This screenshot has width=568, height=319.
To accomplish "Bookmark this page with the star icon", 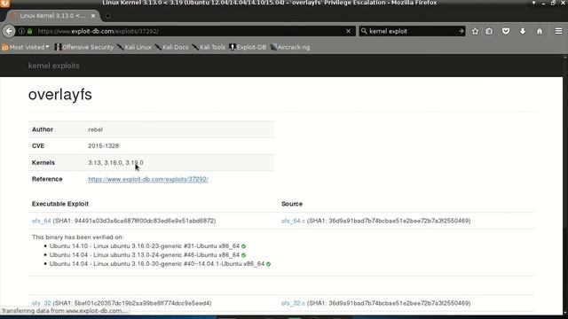I will (476, 32).
